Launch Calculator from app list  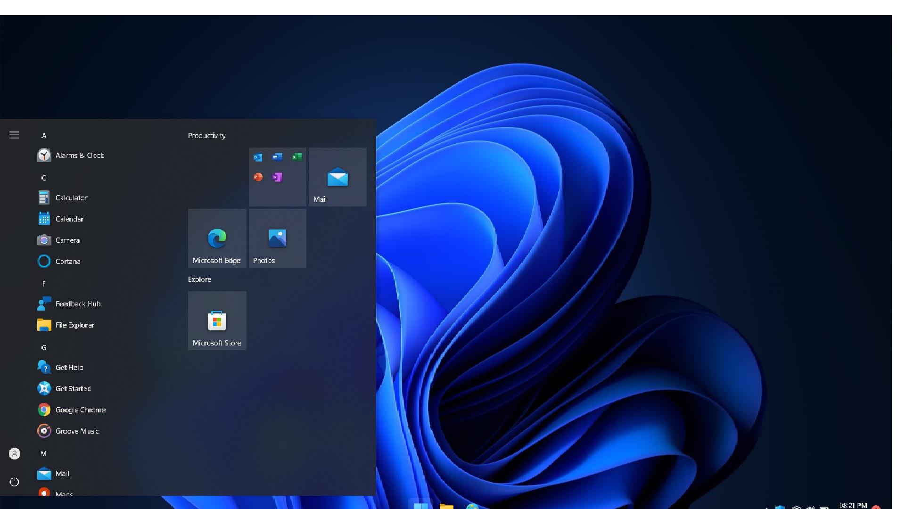click(63, 198)
